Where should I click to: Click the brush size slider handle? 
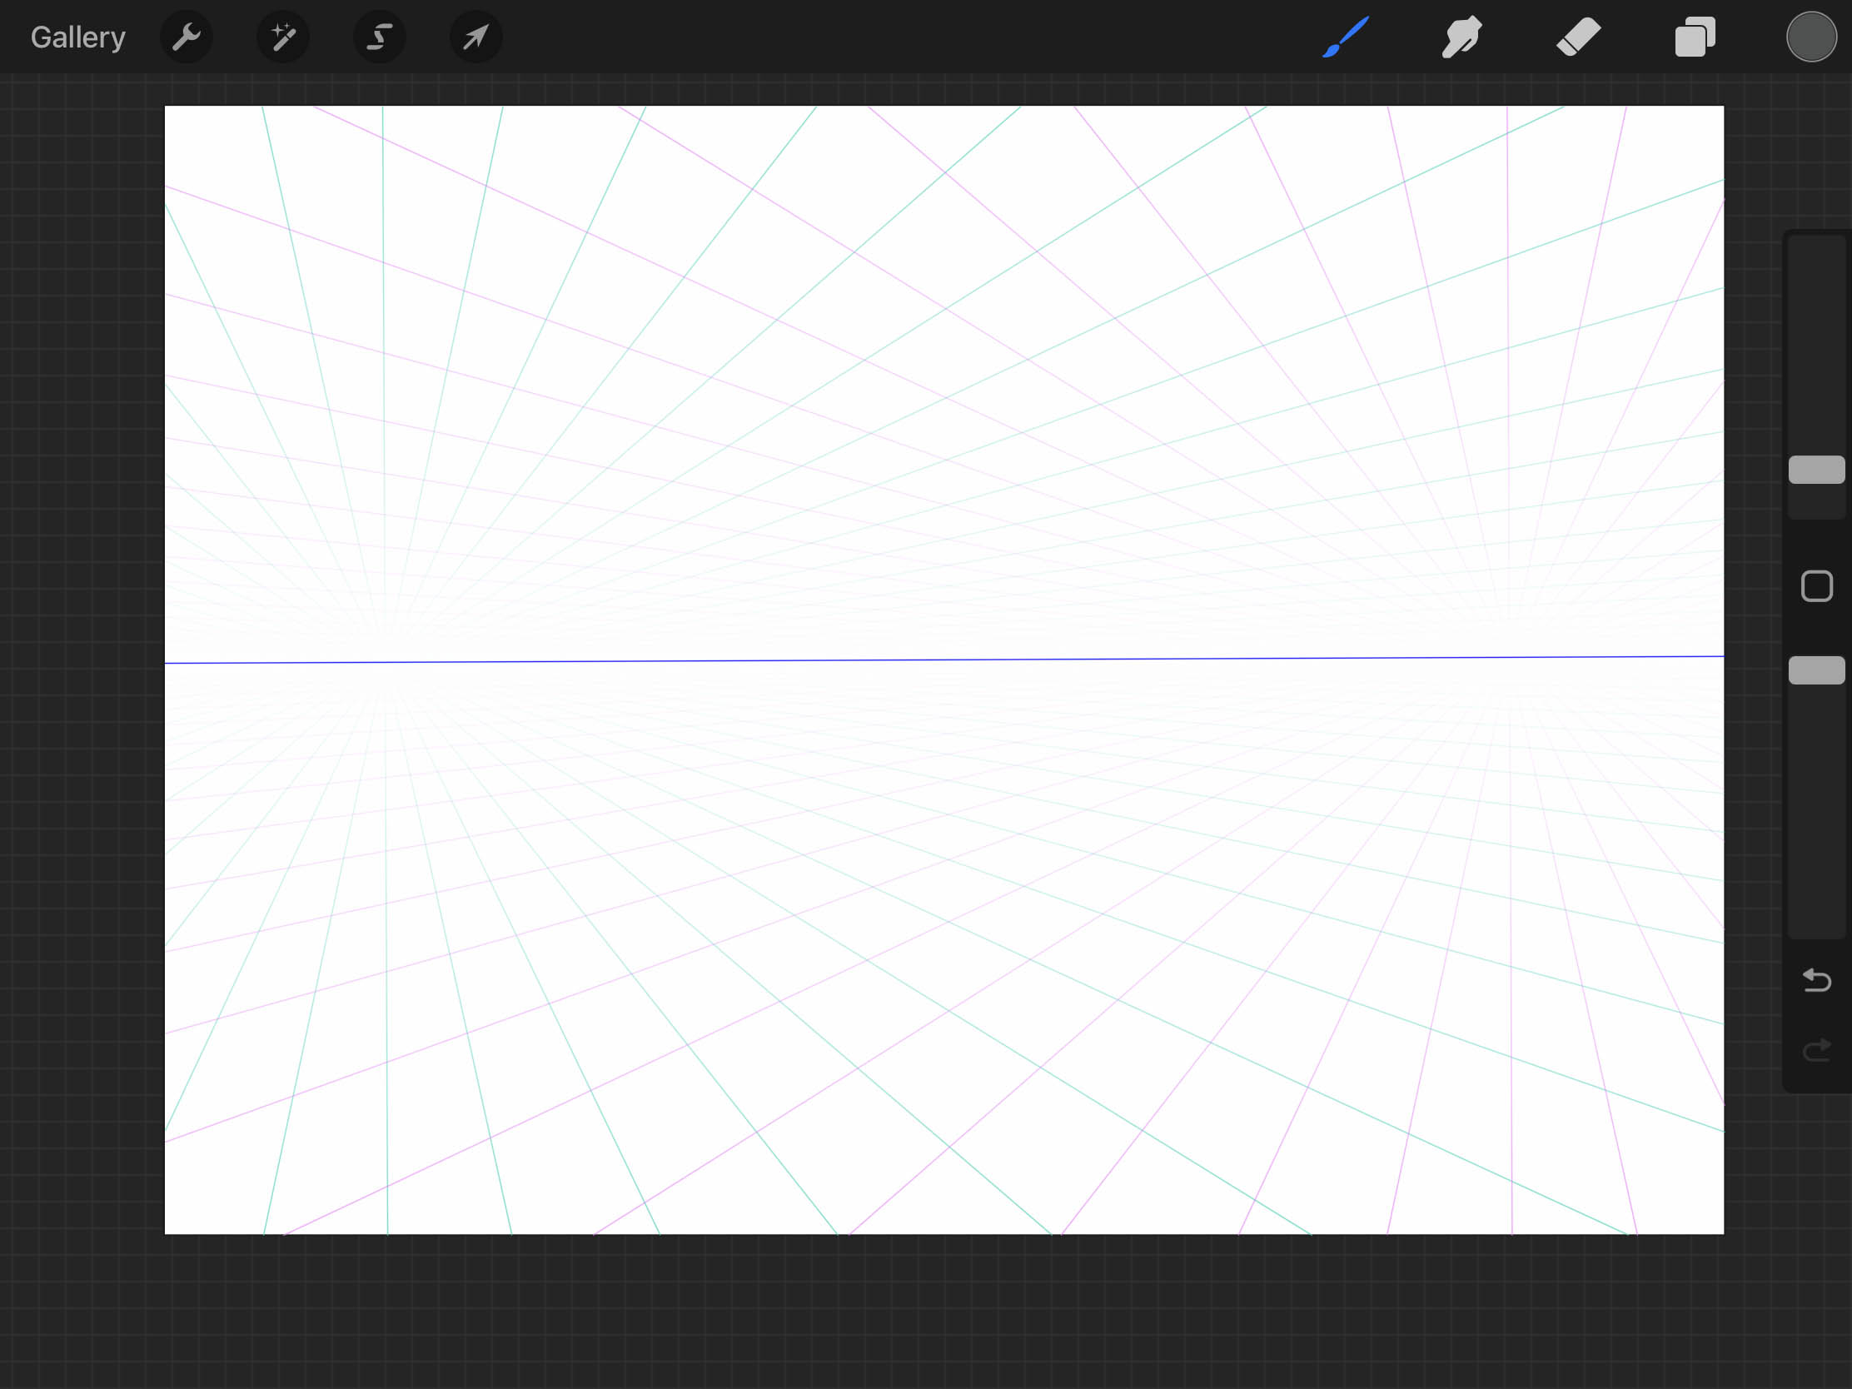point(1817,470)
